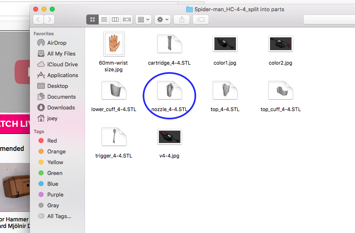Zoom the Finder window with green button
The height and width of the screenshot is (233, 355).
52,9
